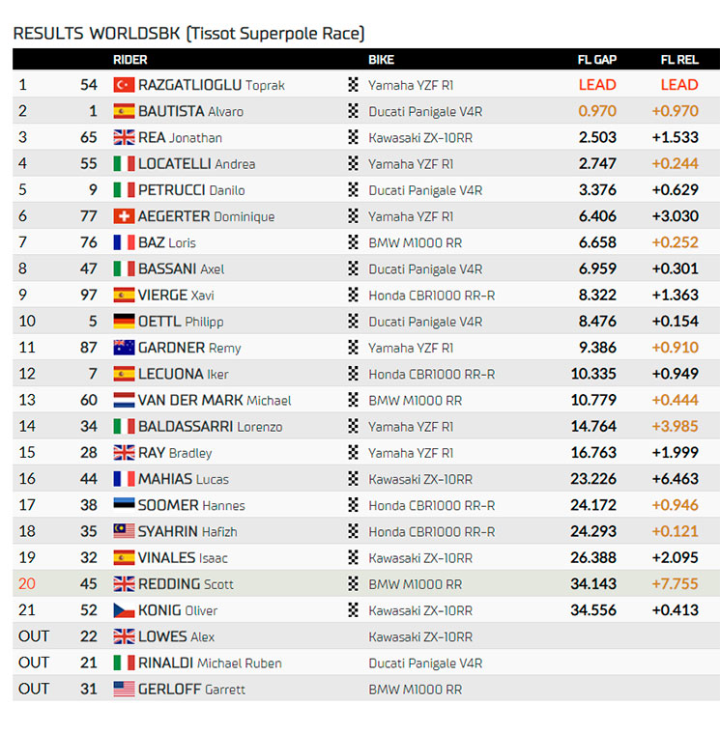The height and width of the screenshot is (733, 720).
Task: Click the Estonian flag next to Soomer Hannes
Action: coord(124,505)
